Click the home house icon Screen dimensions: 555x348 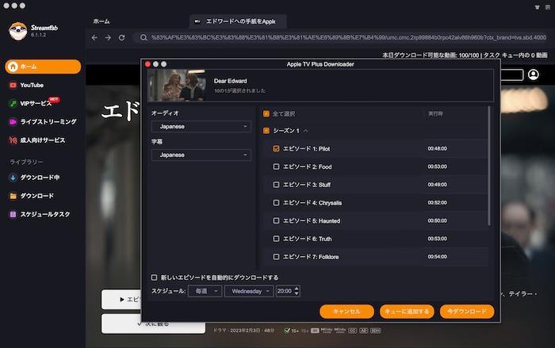pos(13,67)
